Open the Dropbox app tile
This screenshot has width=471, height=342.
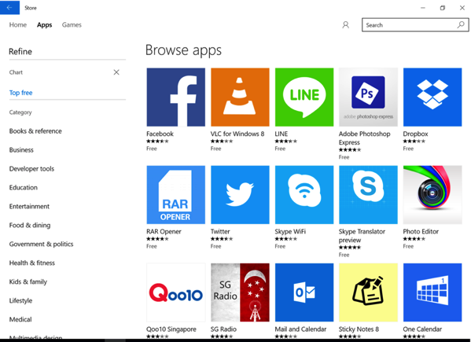(432, 97)
